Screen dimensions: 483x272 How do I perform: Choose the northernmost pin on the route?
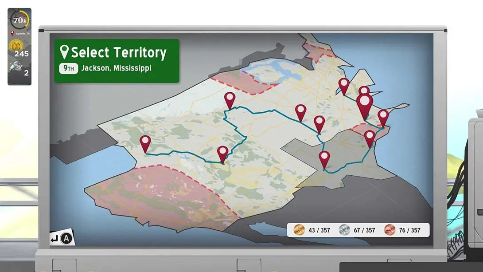point(344,85)
